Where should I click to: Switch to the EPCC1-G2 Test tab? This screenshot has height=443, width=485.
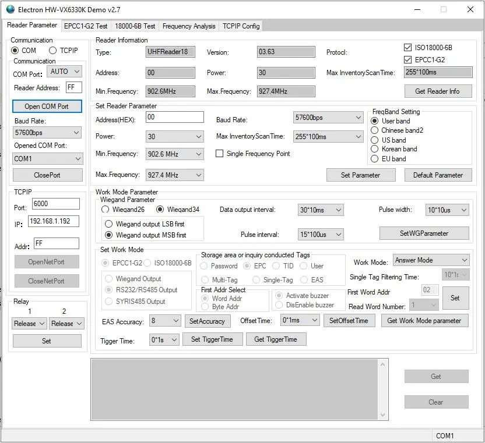[x=86, y=26]
